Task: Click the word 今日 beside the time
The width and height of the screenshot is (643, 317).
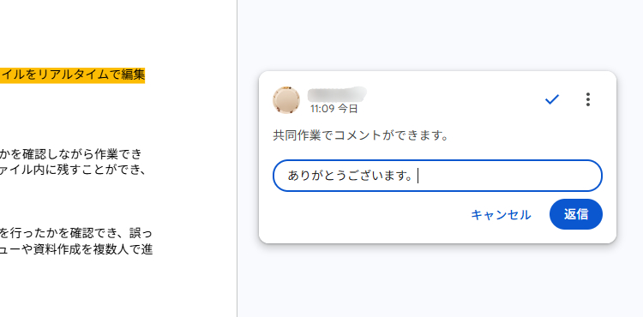Action: (x=348, y=109)
